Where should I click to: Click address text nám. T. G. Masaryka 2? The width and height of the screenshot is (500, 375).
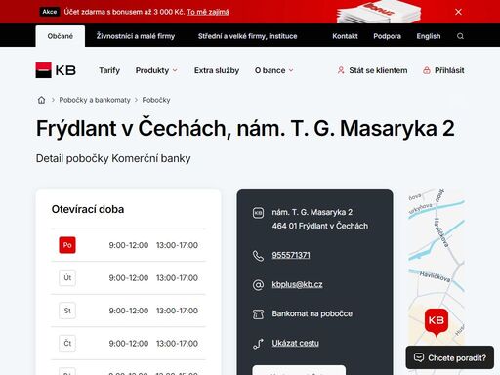(312, 212)
